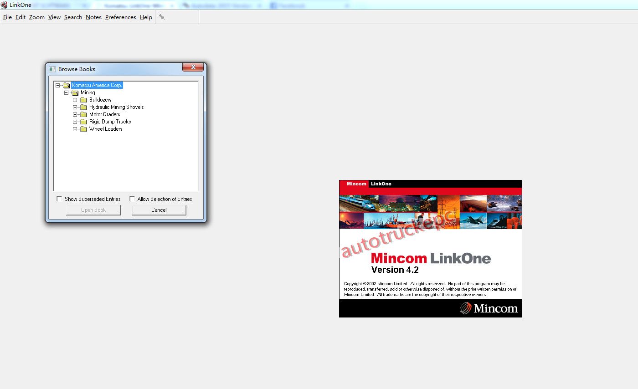Collapse the Mining folder node
638x389 pixels.
67,92
